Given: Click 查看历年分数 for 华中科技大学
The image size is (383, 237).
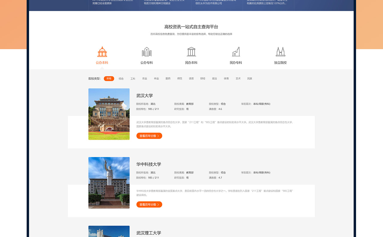Looking at the screenshot, I should click(x=149, y=204).
